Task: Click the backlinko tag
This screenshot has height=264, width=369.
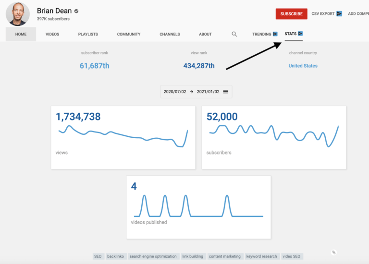Action: click(115, 256)
